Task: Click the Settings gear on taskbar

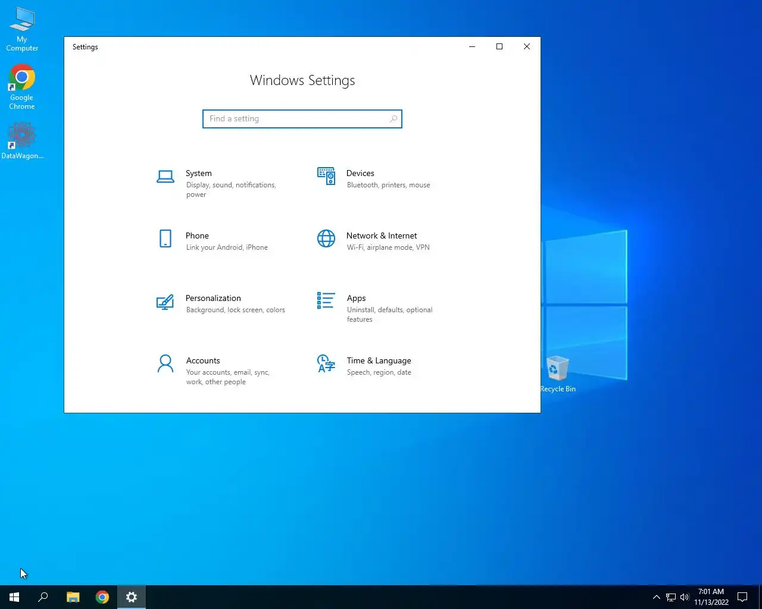Action: [x=132, y=597]
